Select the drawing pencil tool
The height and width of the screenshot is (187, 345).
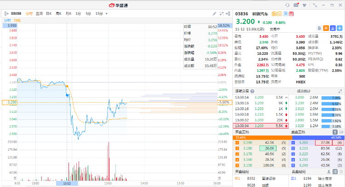[214, 14]
